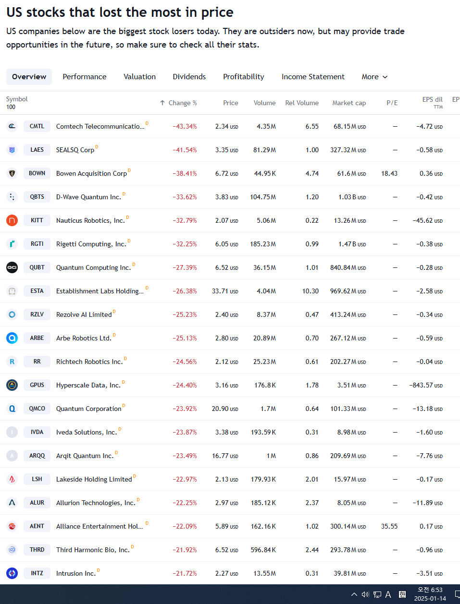The height and width of the screenshot is (604, 460).
Task: Open the Establishment Labs Holding name link
Action: click(x=100, y=291)
